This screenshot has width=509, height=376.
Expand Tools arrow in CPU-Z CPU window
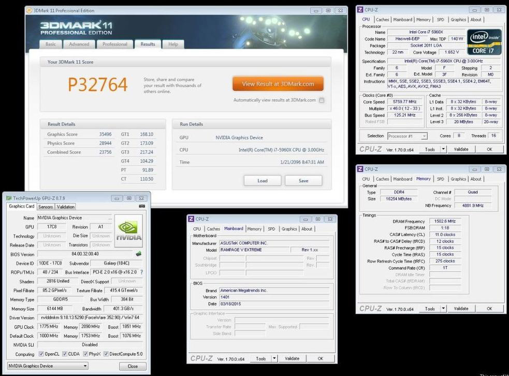click(443, 149)
